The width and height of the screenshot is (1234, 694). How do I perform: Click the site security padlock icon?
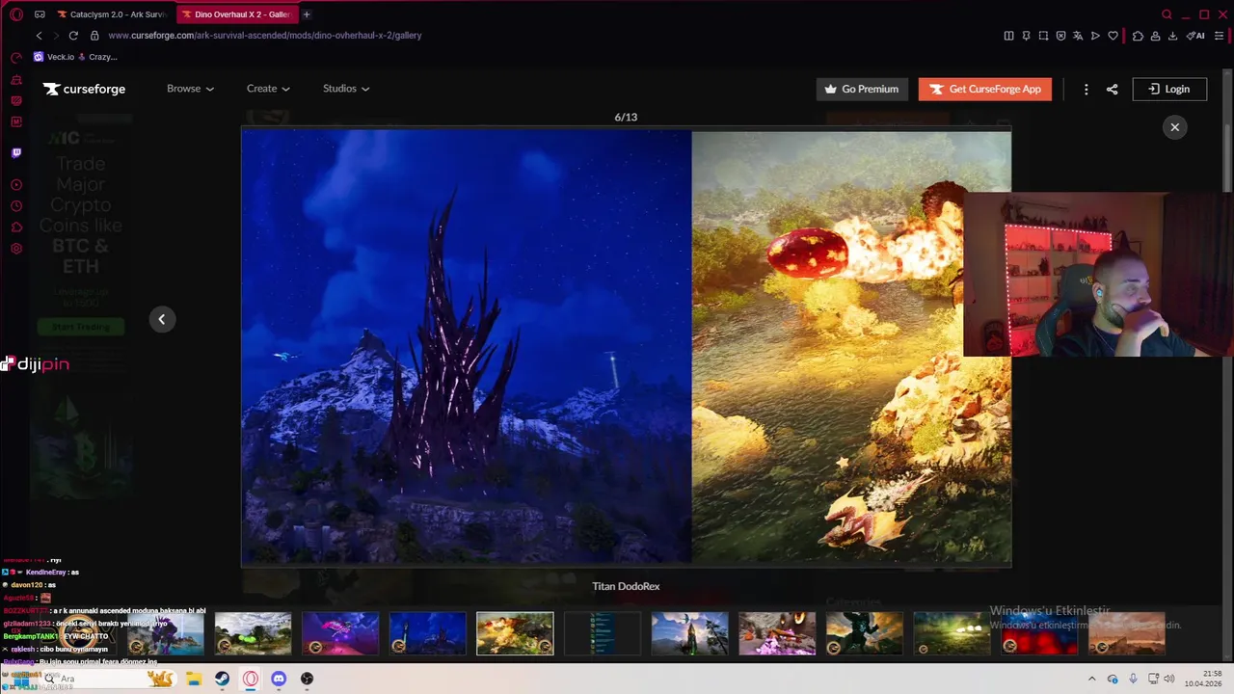click(x=94, y=36)
